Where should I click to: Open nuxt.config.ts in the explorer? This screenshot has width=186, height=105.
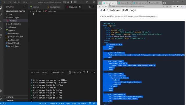[x=16, y=34]
